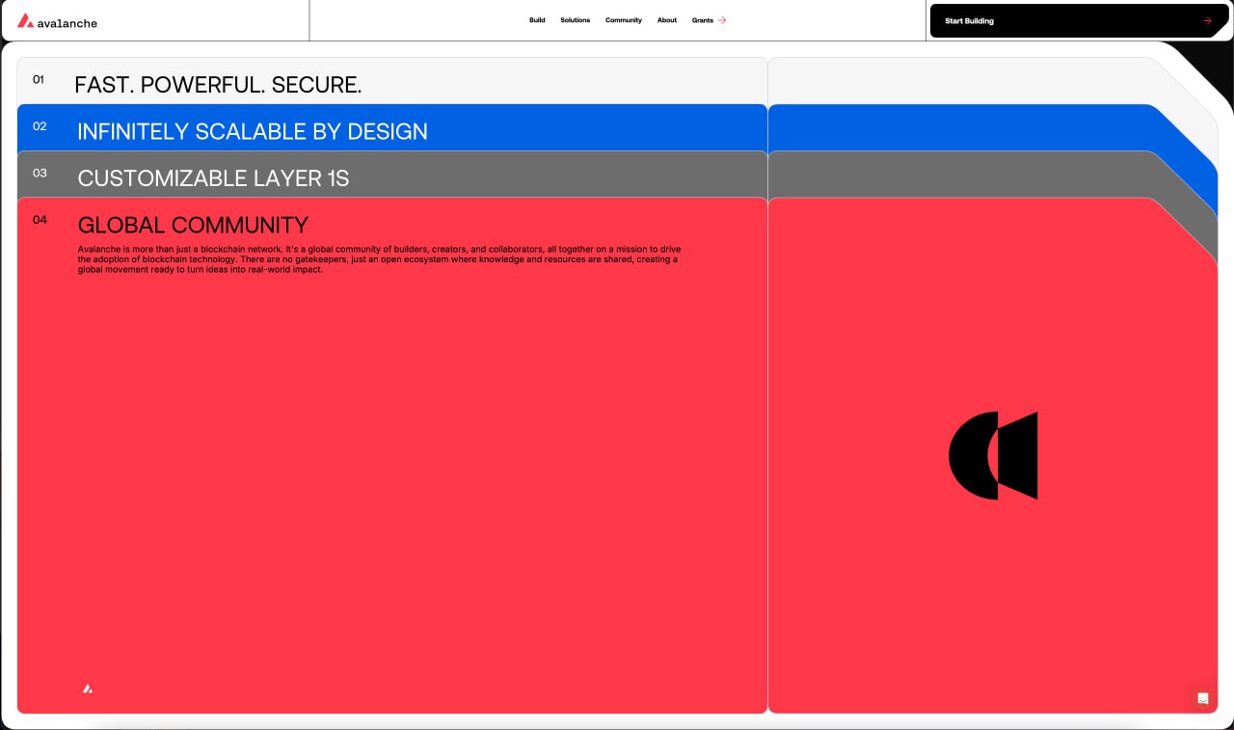
Task: Collapse the "Global Community" section heading
Action: (193, 225)
